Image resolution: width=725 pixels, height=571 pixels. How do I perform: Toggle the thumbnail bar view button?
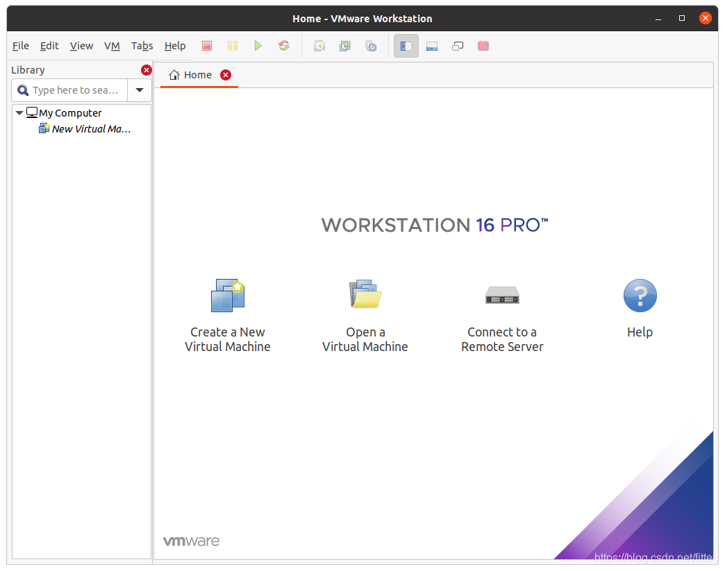(x=432, y=46)
